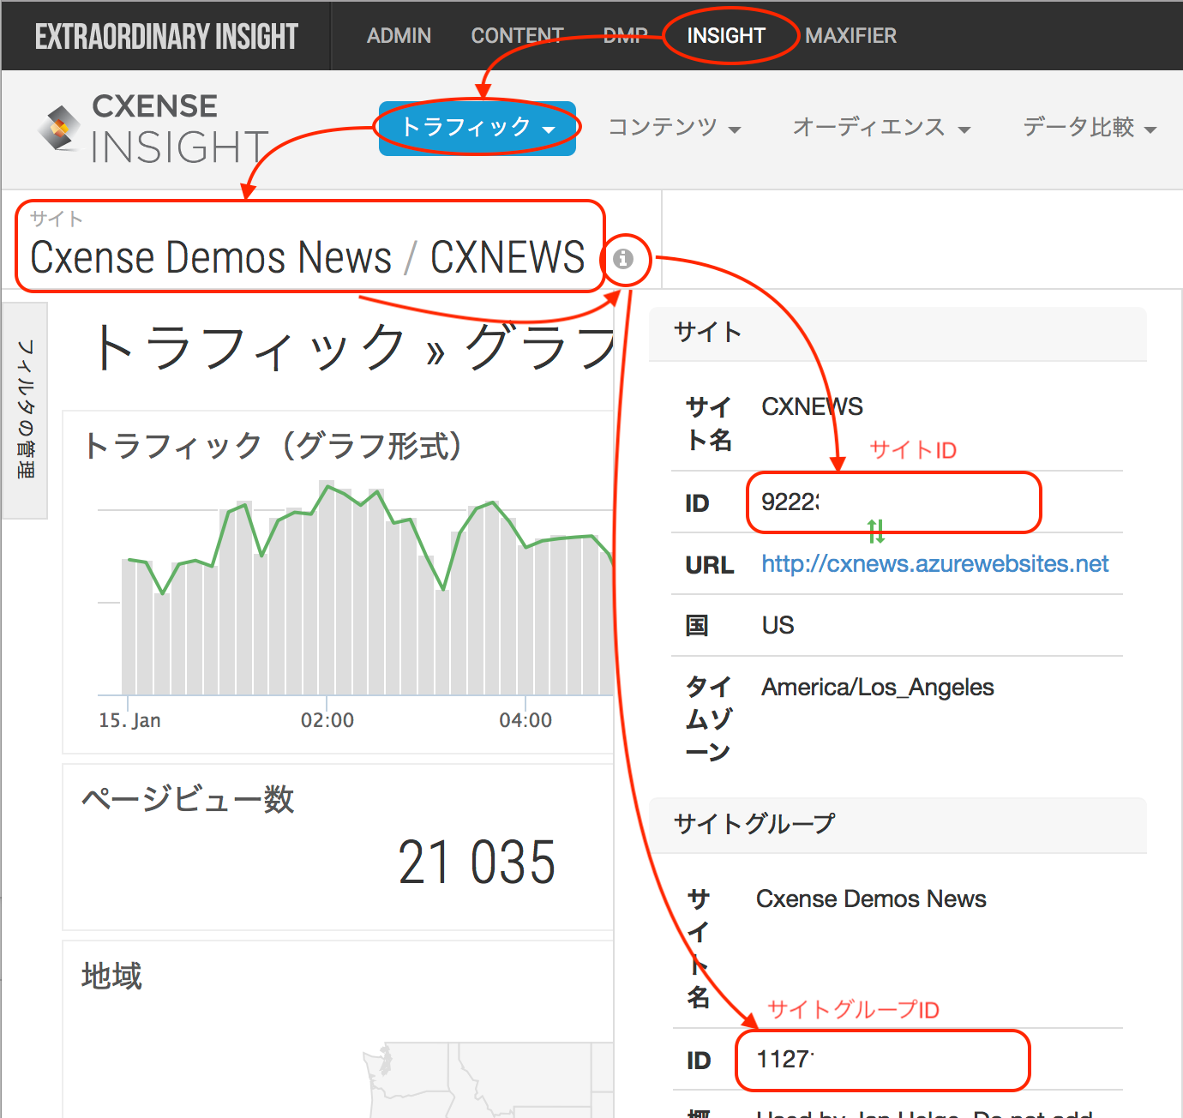Click the 地域 region map thumbnail
Viewport: 1183px width, 1118px height.
tap(489, 1080)
